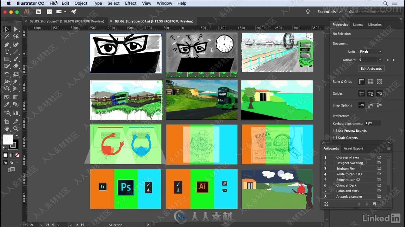Select the Paintbrush tool
This screenshot has height=227, width=405.
click(x=16, y=59)
